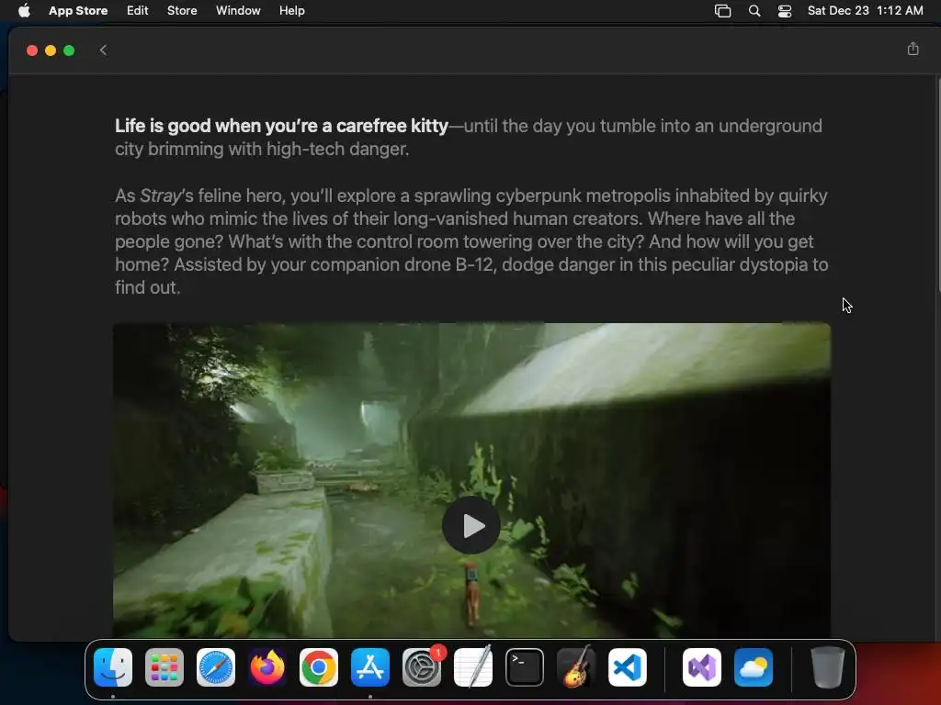
Task: Zoom the App Store window with green button
Action: pyautogui.click(x=69, y=50)
